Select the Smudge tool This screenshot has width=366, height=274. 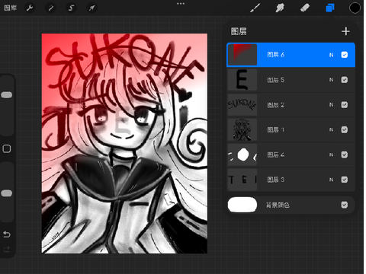[280, 8]
